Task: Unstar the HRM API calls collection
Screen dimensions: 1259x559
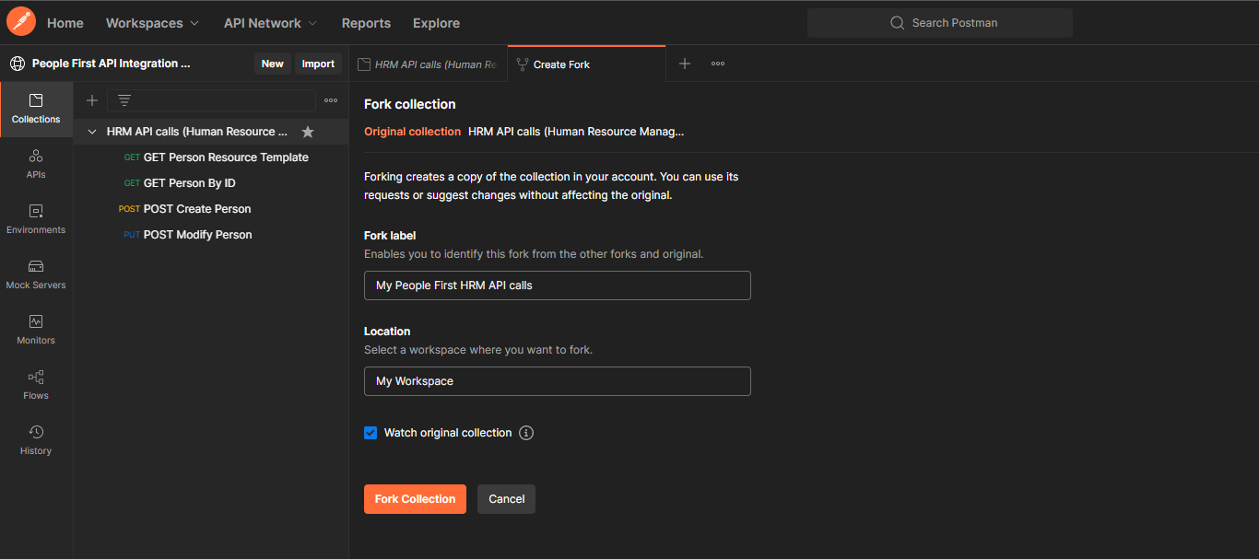Action: 308,131
